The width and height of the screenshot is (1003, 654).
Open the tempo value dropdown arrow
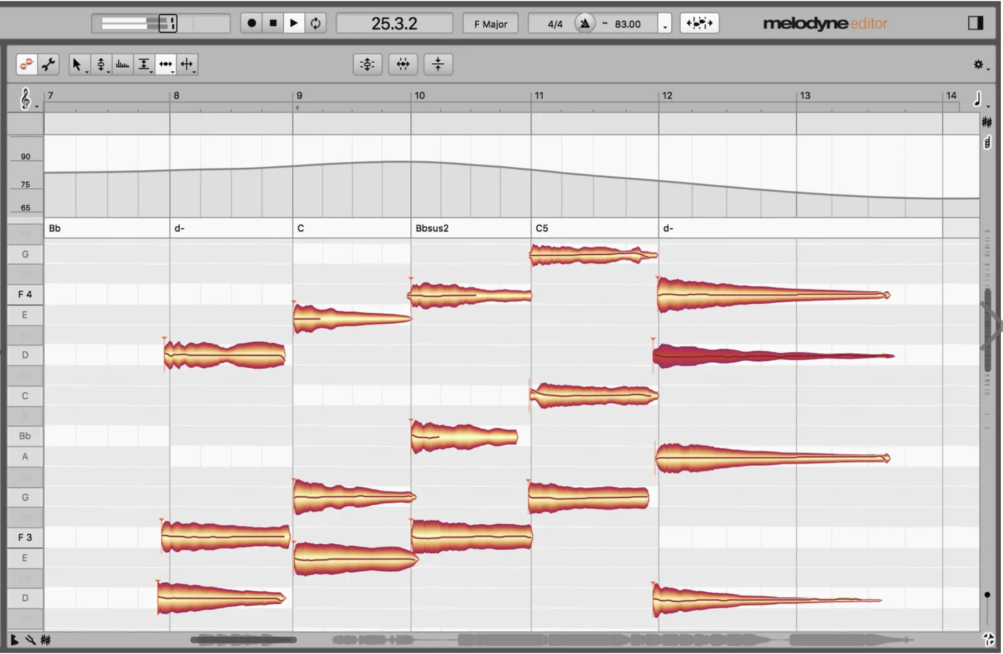point(664,26)
